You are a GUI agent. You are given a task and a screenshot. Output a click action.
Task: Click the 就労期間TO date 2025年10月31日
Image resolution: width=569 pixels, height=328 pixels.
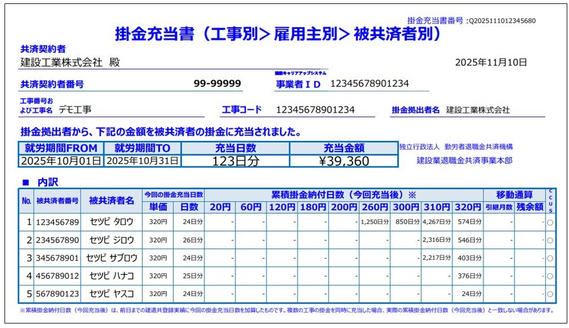[143, 161]
